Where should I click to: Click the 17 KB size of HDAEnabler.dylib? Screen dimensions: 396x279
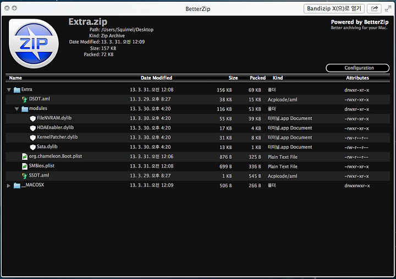226,129
